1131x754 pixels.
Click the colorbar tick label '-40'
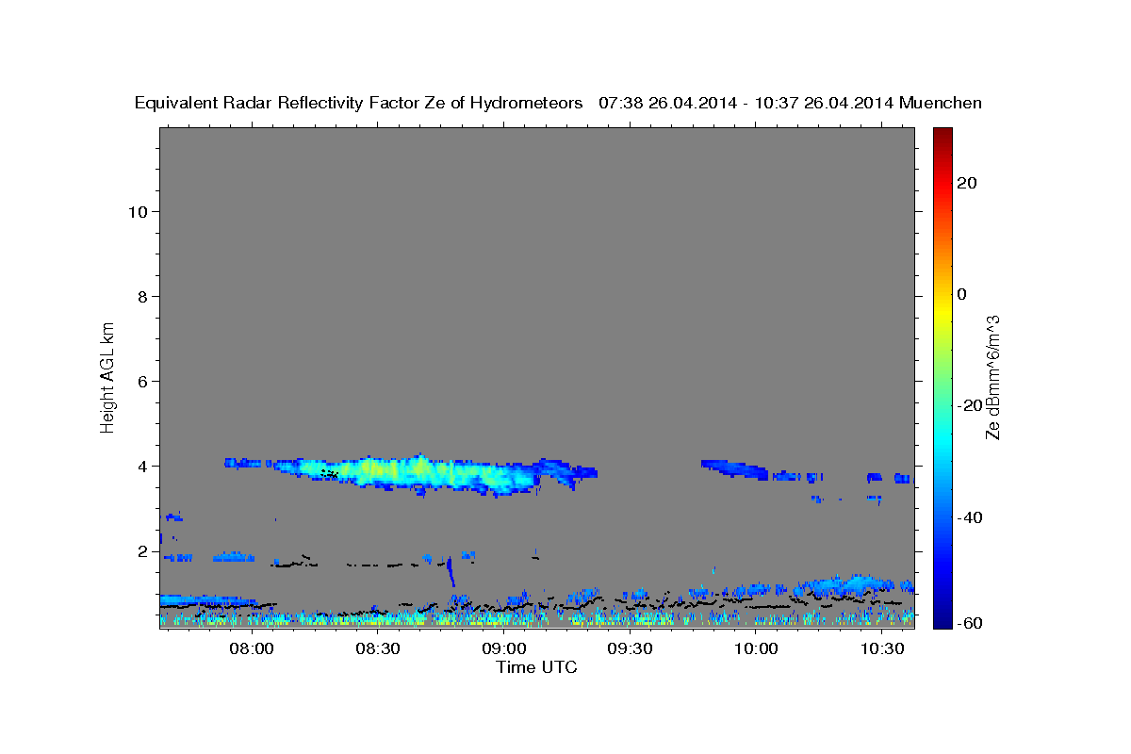(970, 516)
